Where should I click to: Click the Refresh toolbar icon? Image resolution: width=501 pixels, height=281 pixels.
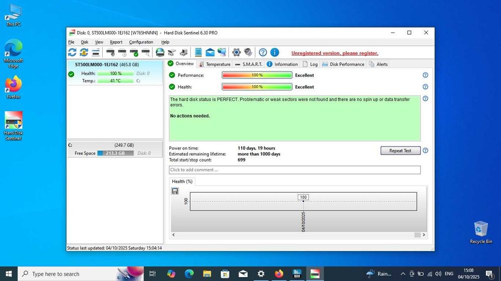72,52
